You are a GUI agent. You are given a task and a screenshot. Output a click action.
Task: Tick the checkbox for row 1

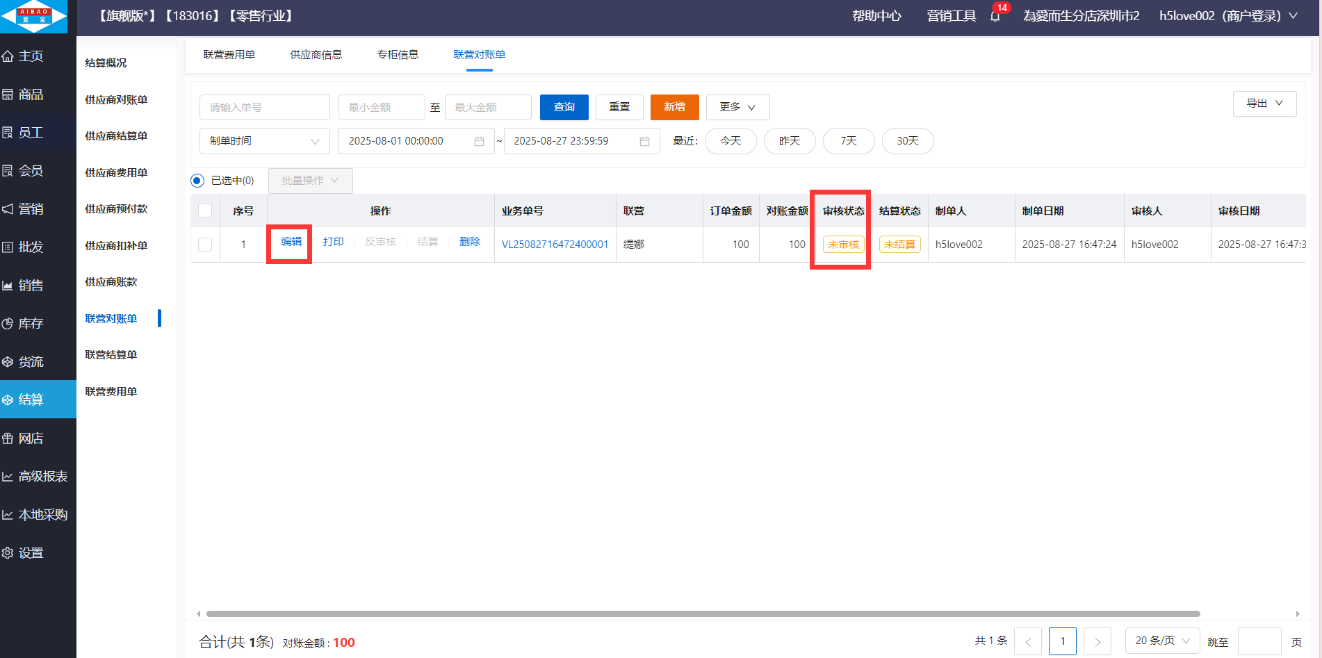click(205, 245)
